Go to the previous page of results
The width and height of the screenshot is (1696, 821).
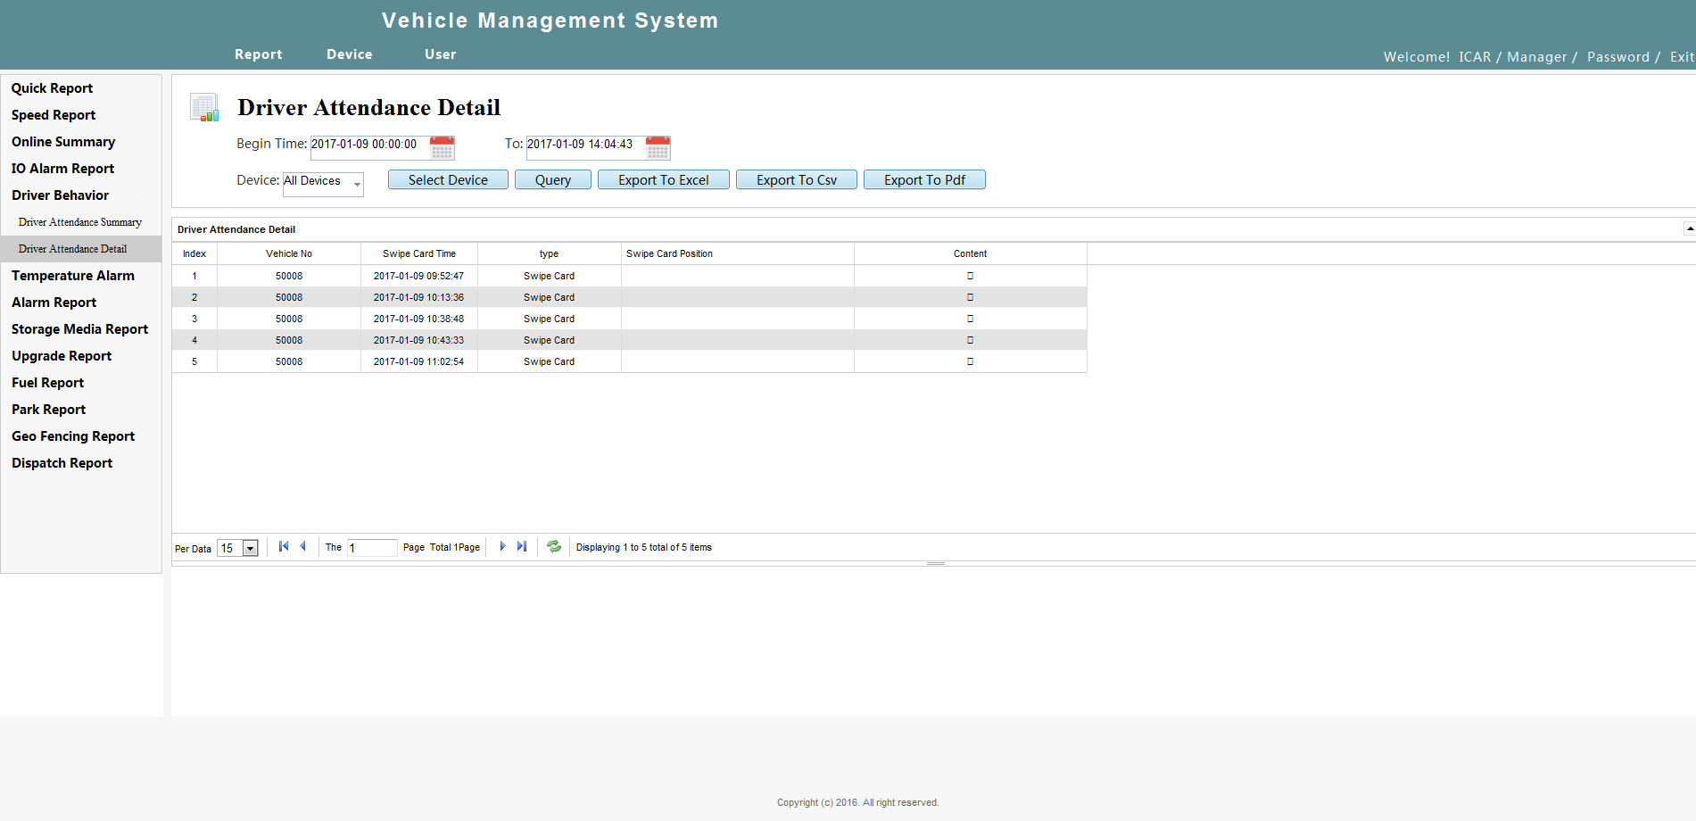303,546
